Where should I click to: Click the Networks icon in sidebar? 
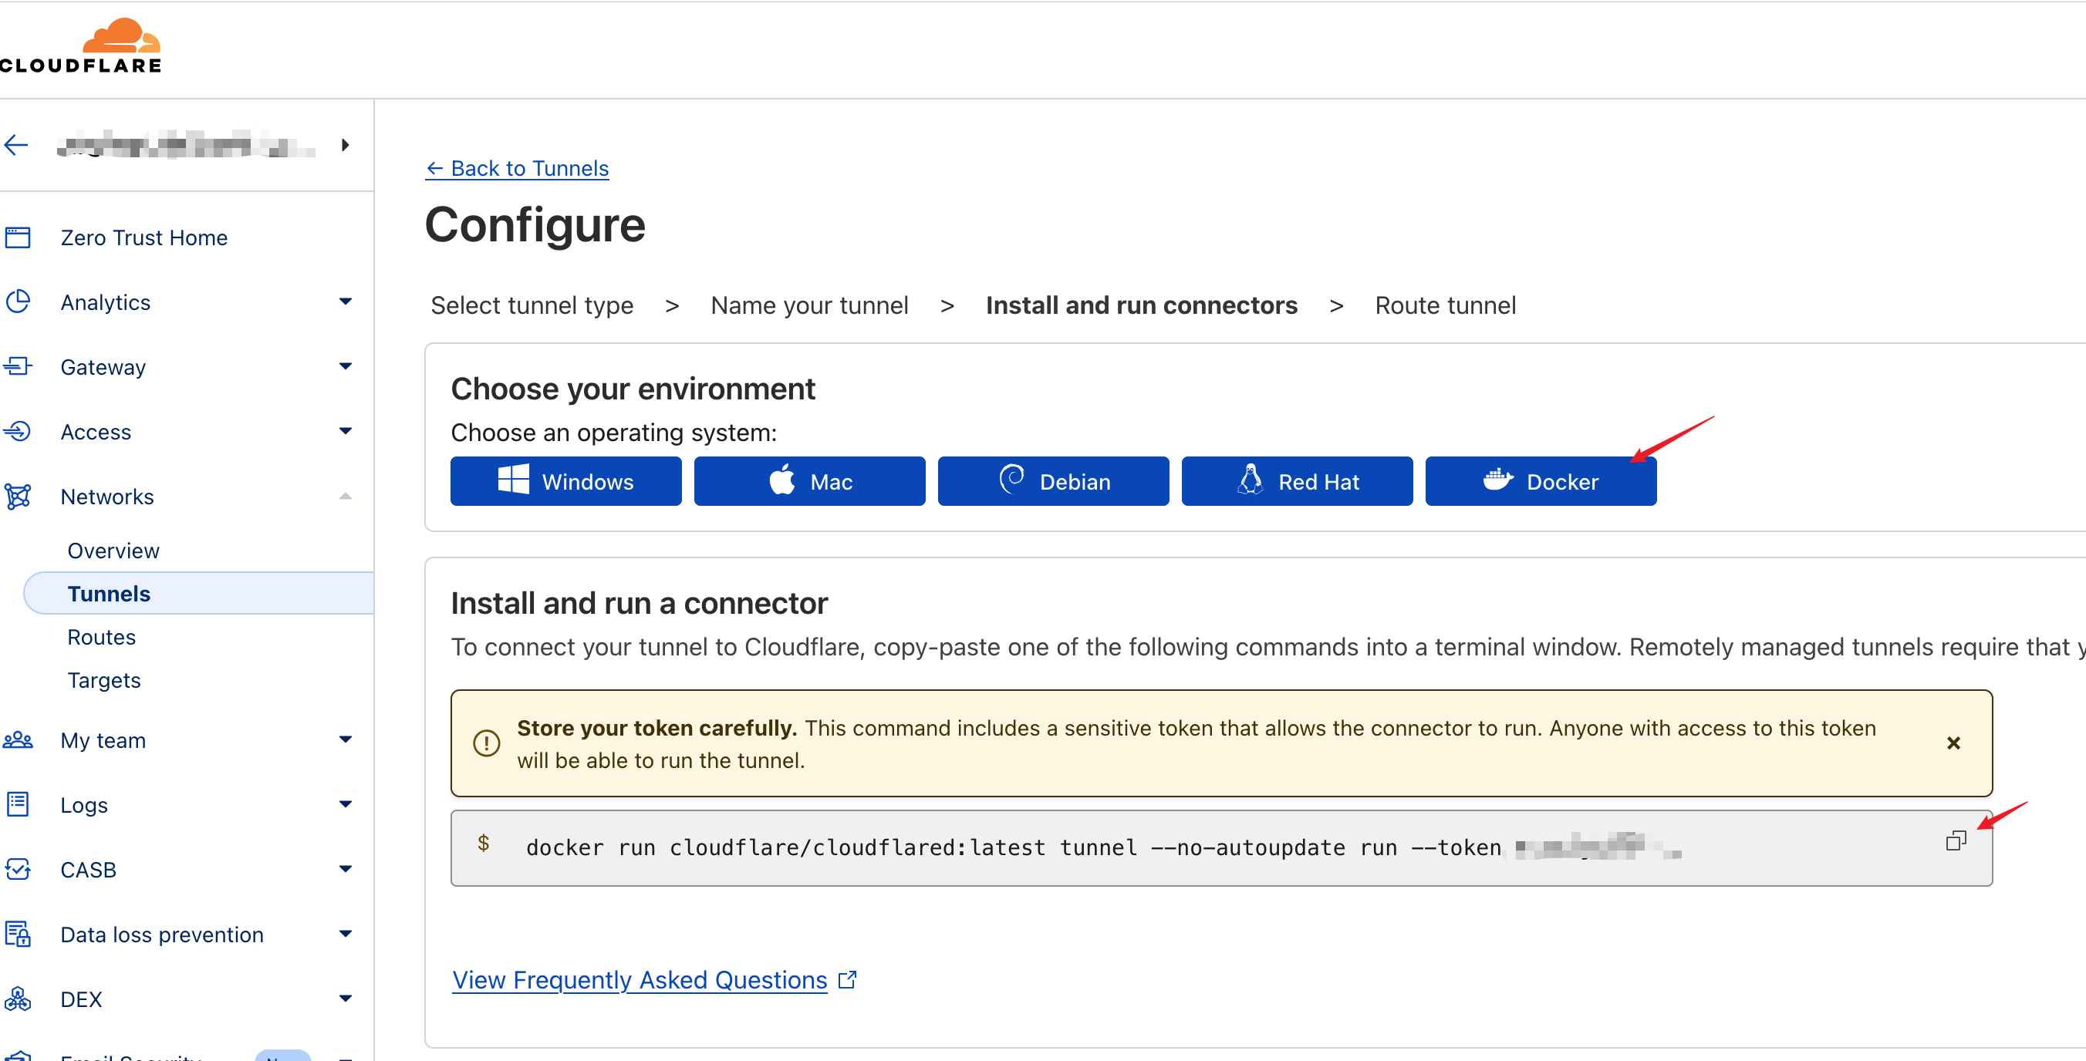click(18, 496)
